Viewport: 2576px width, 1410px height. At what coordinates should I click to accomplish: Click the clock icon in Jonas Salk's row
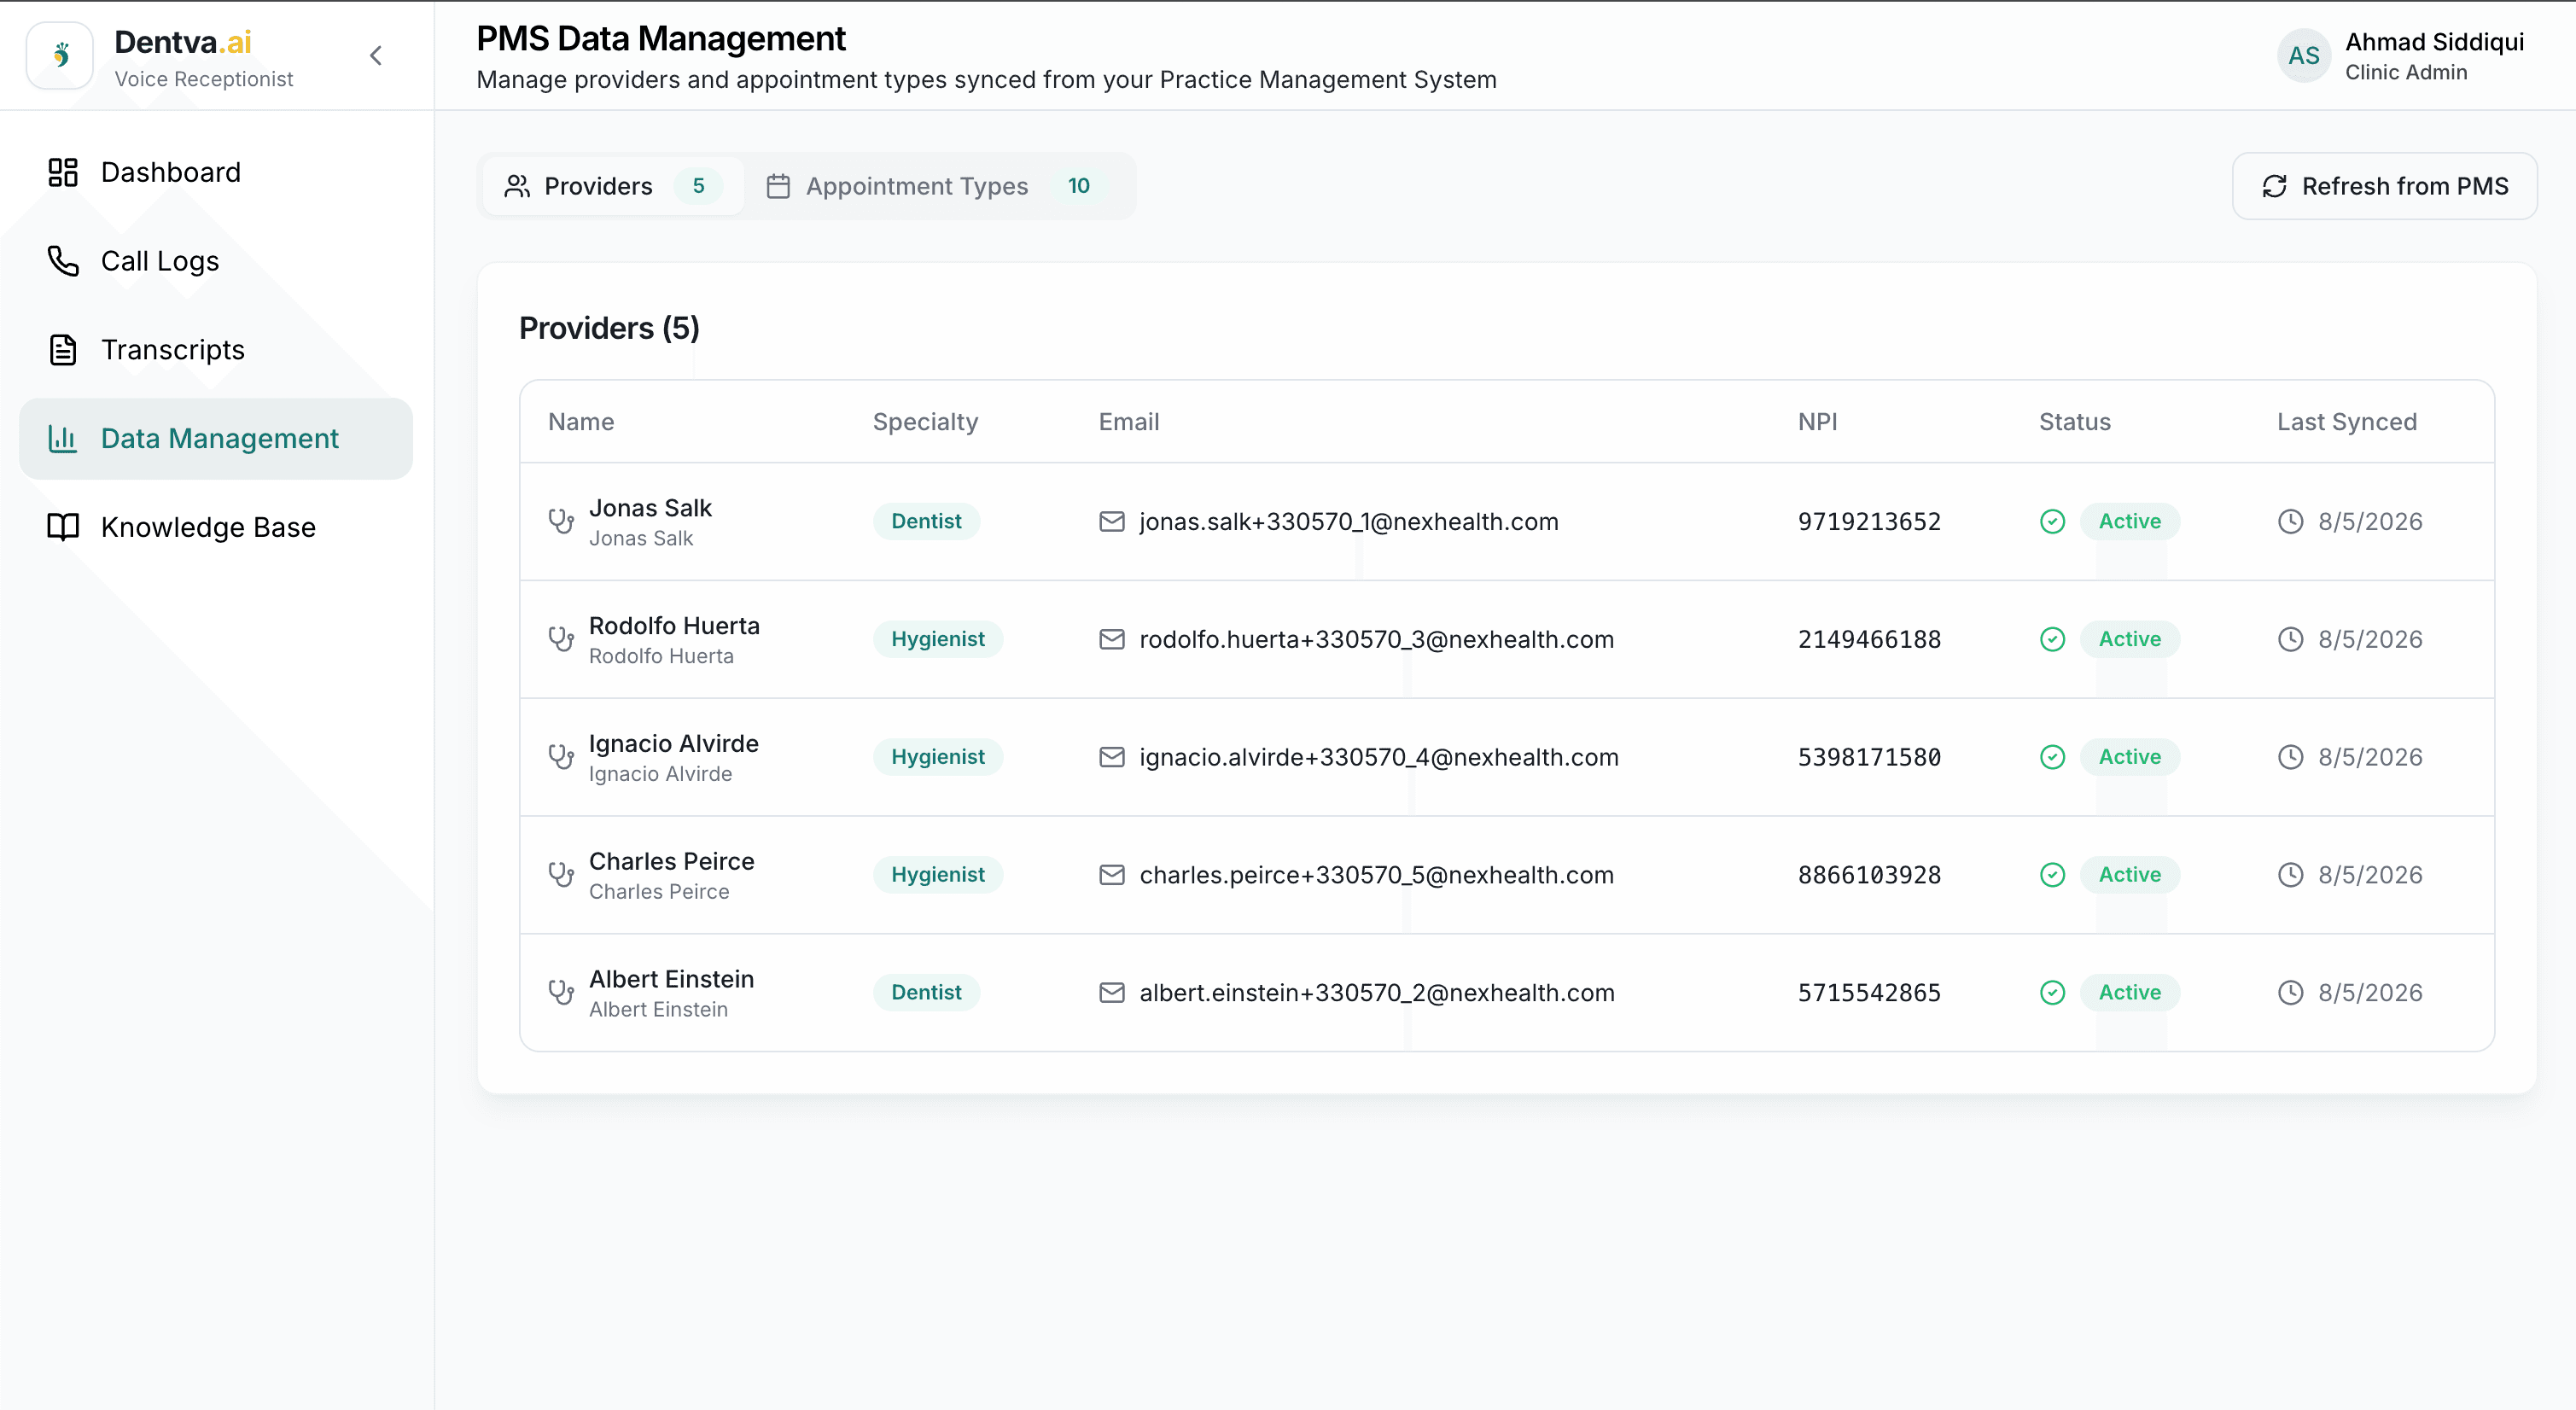(x=2290, y=521)
